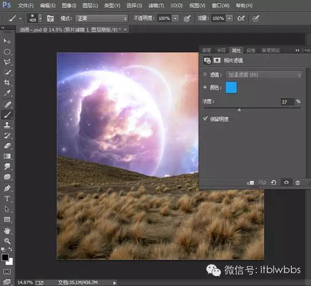Select the Eyedropper tool

pos(7,93)
